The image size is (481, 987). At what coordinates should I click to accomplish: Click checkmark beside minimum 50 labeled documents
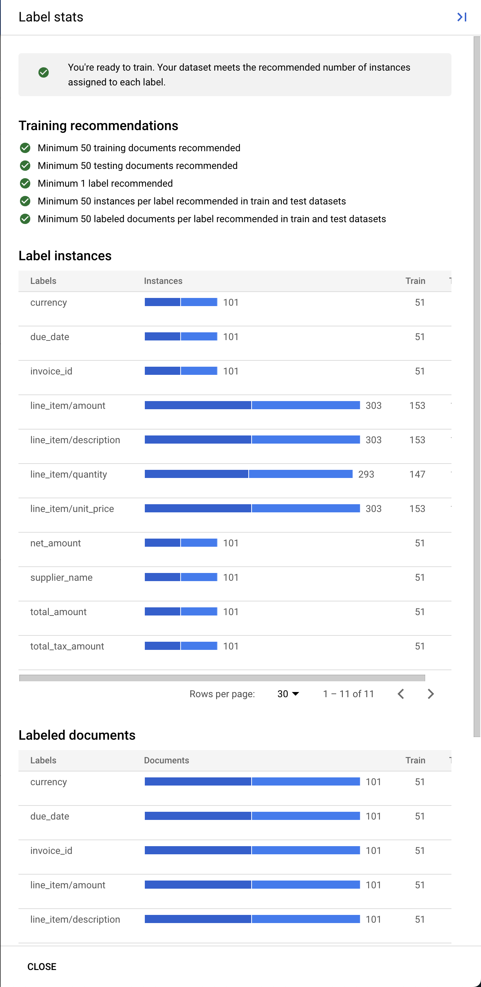[25, 219]
